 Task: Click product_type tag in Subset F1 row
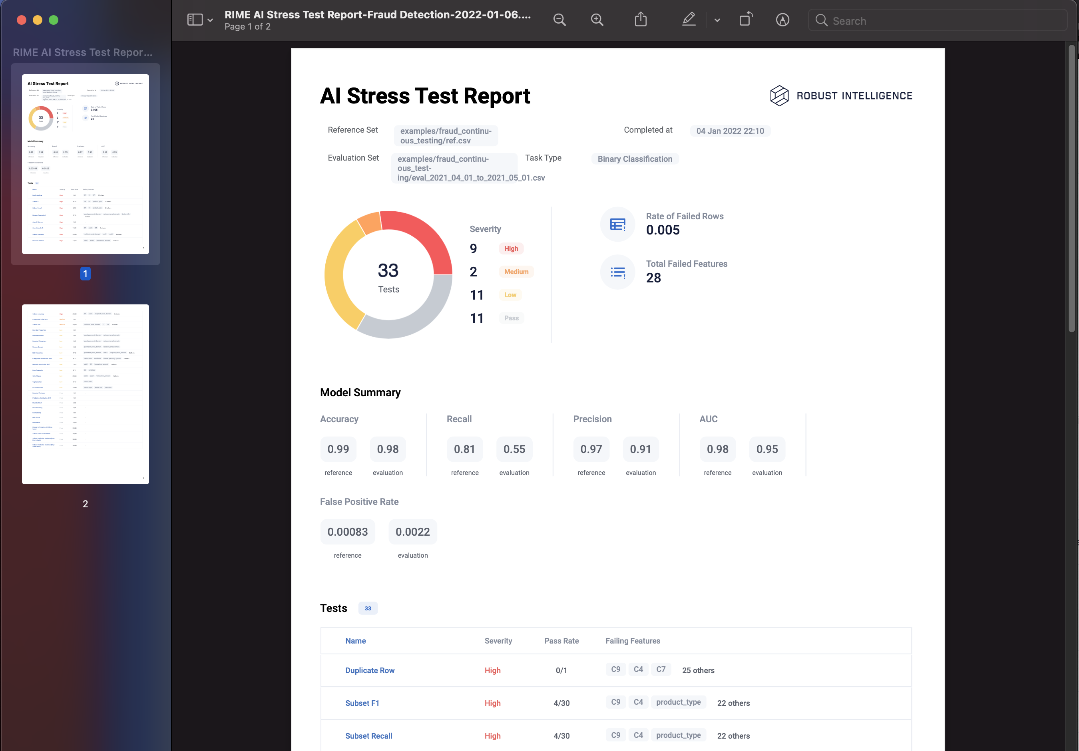(x=678, y=702)
